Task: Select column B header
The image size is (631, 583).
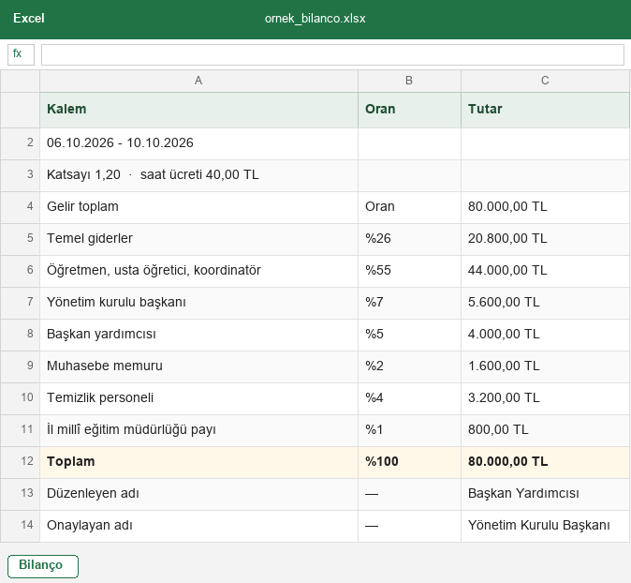Action: coord(409,81)
